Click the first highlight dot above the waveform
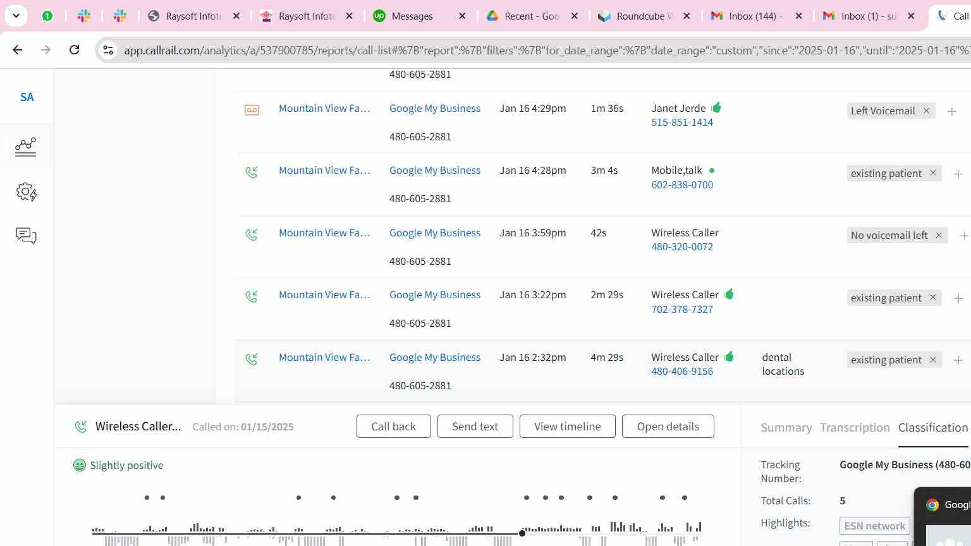This screenshot has width=971, height=546. pyautogui.click(x=147, y=498)
